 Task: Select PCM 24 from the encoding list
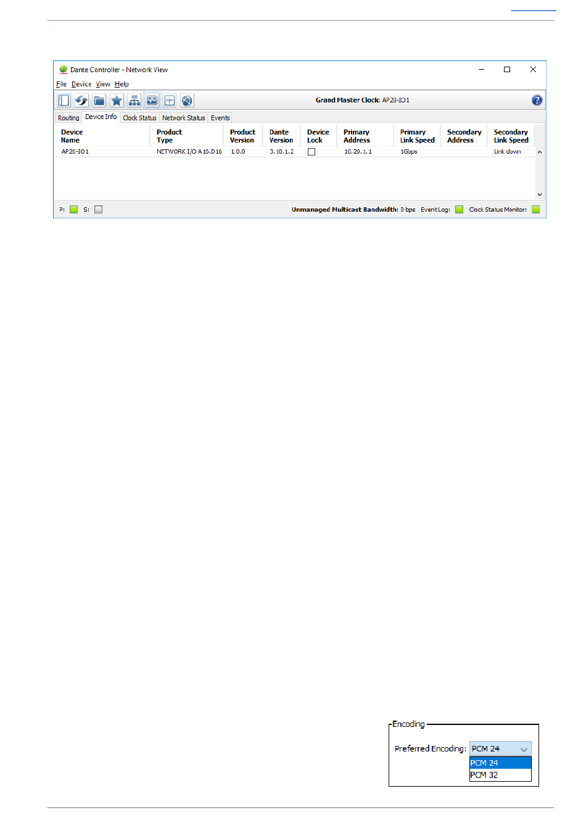coord(500,763)
